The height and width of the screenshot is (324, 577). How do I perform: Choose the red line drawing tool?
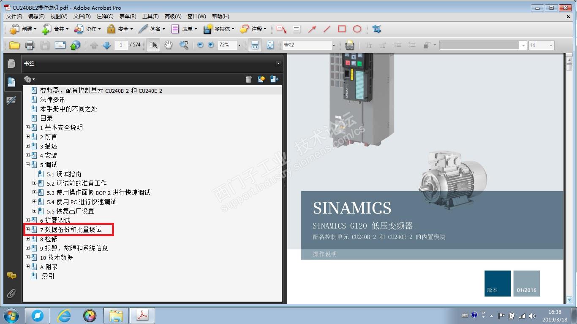point(327,29)
